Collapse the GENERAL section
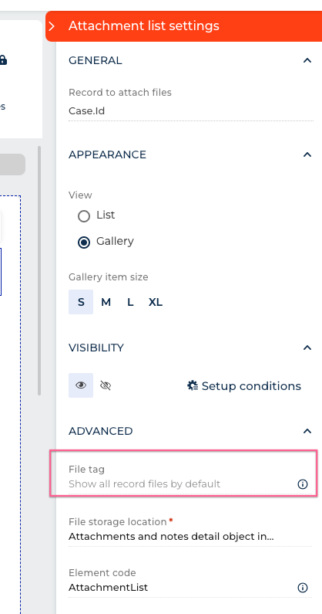 point(307,61)
